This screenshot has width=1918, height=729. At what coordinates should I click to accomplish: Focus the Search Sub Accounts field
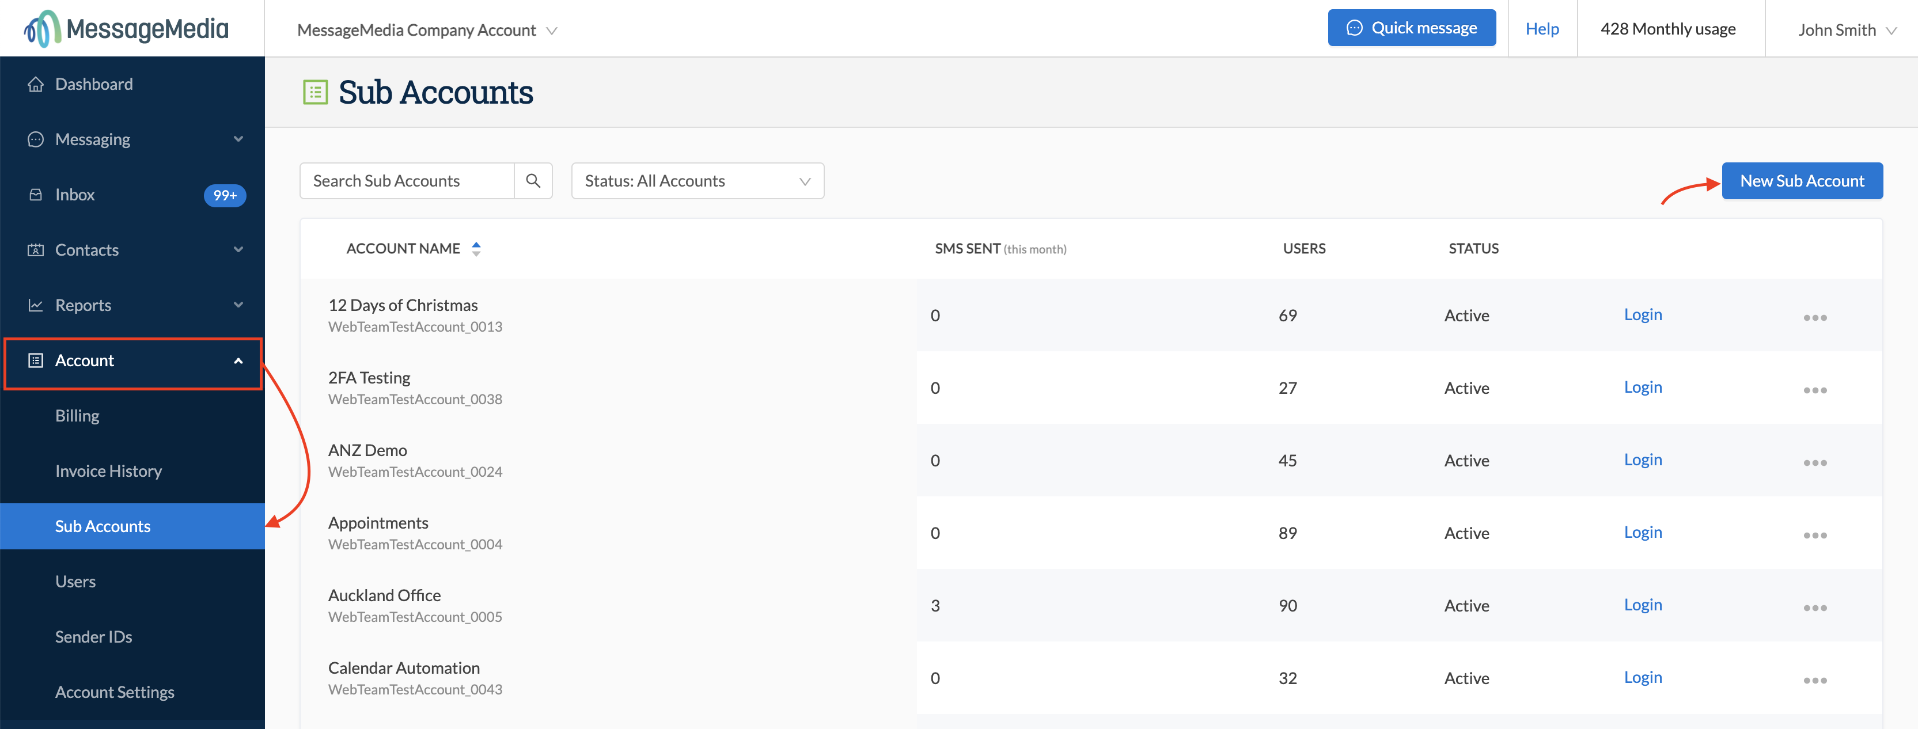coord(407,181)
